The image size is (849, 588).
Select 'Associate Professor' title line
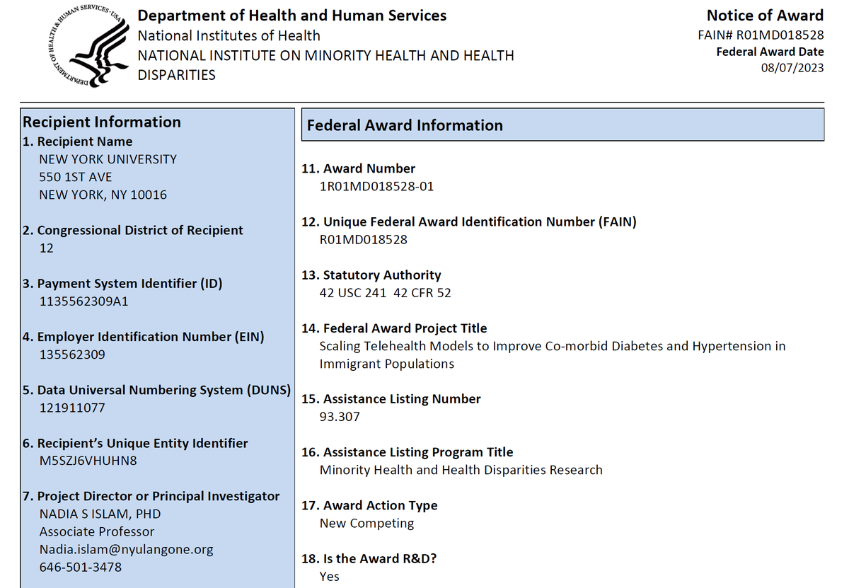point(97,532)
